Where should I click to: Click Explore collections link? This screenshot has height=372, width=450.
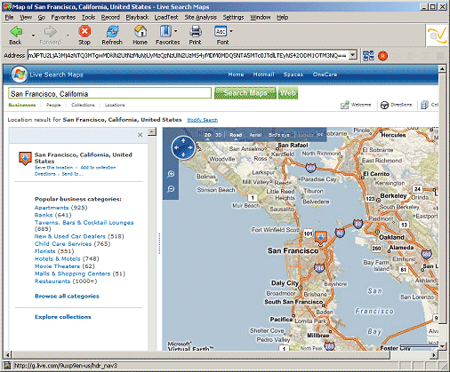[x=63, y=317]
